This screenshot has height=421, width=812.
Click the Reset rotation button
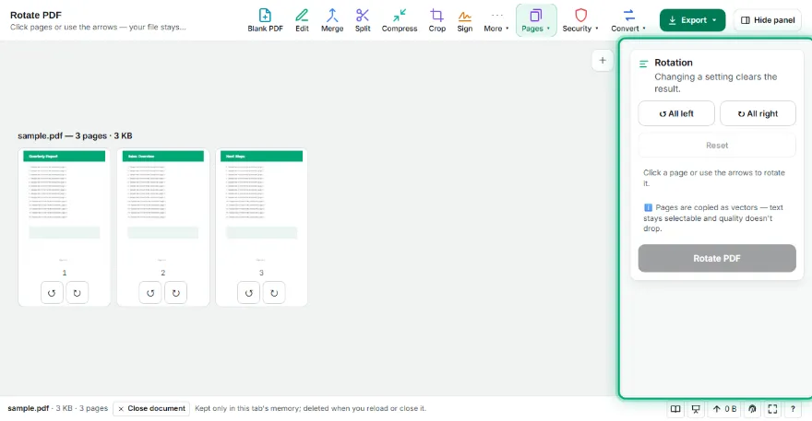tap(717, 146)
